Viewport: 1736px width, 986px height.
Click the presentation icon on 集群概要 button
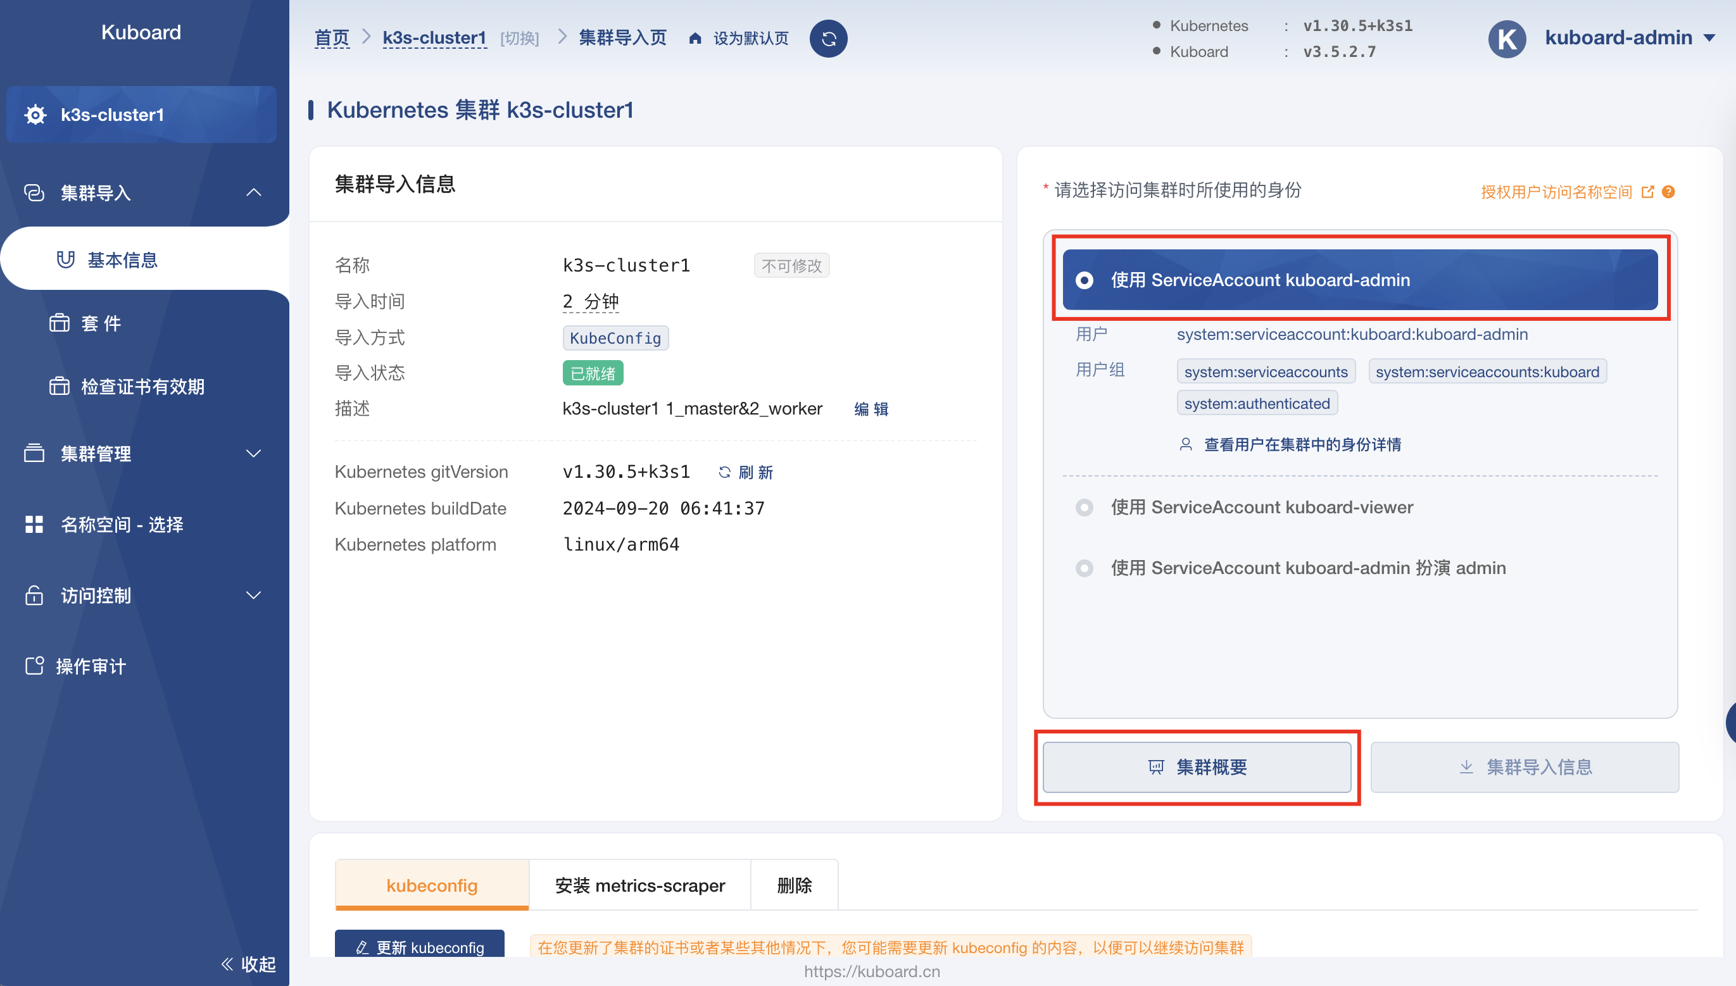(x=1156, y=766)
